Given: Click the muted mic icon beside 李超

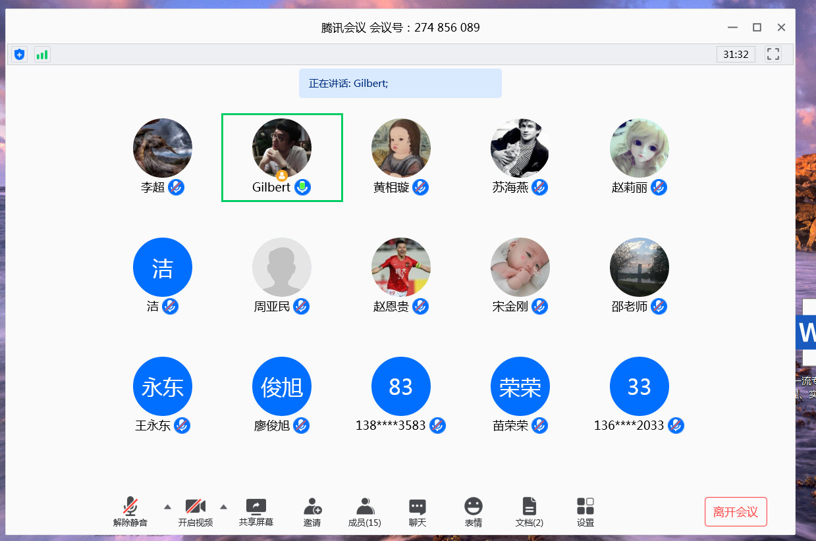Looking at the screenshot, I should pyautogui.click(x=176, y=188).
